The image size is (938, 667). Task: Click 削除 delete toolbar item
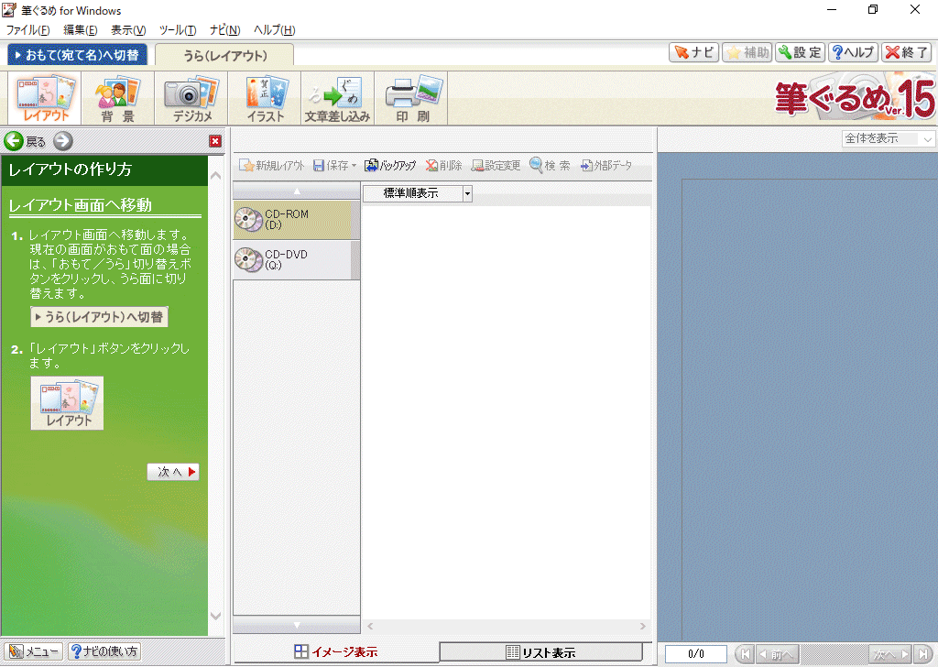444,166
